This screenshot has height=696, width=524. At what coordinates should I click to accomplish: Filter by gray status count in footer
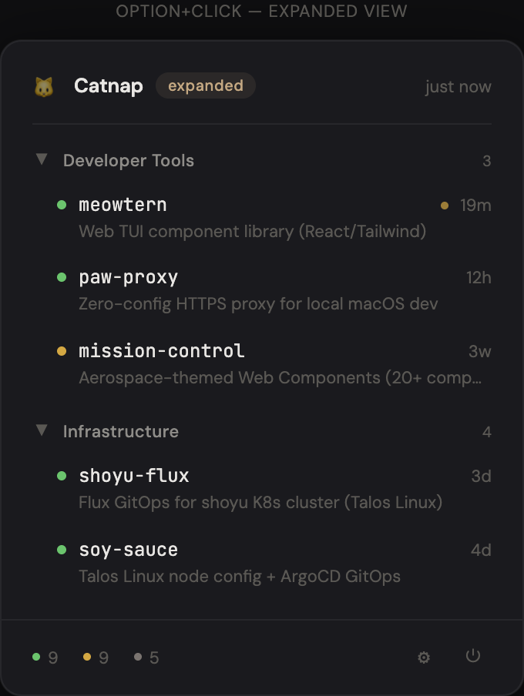tap(146, 658)
